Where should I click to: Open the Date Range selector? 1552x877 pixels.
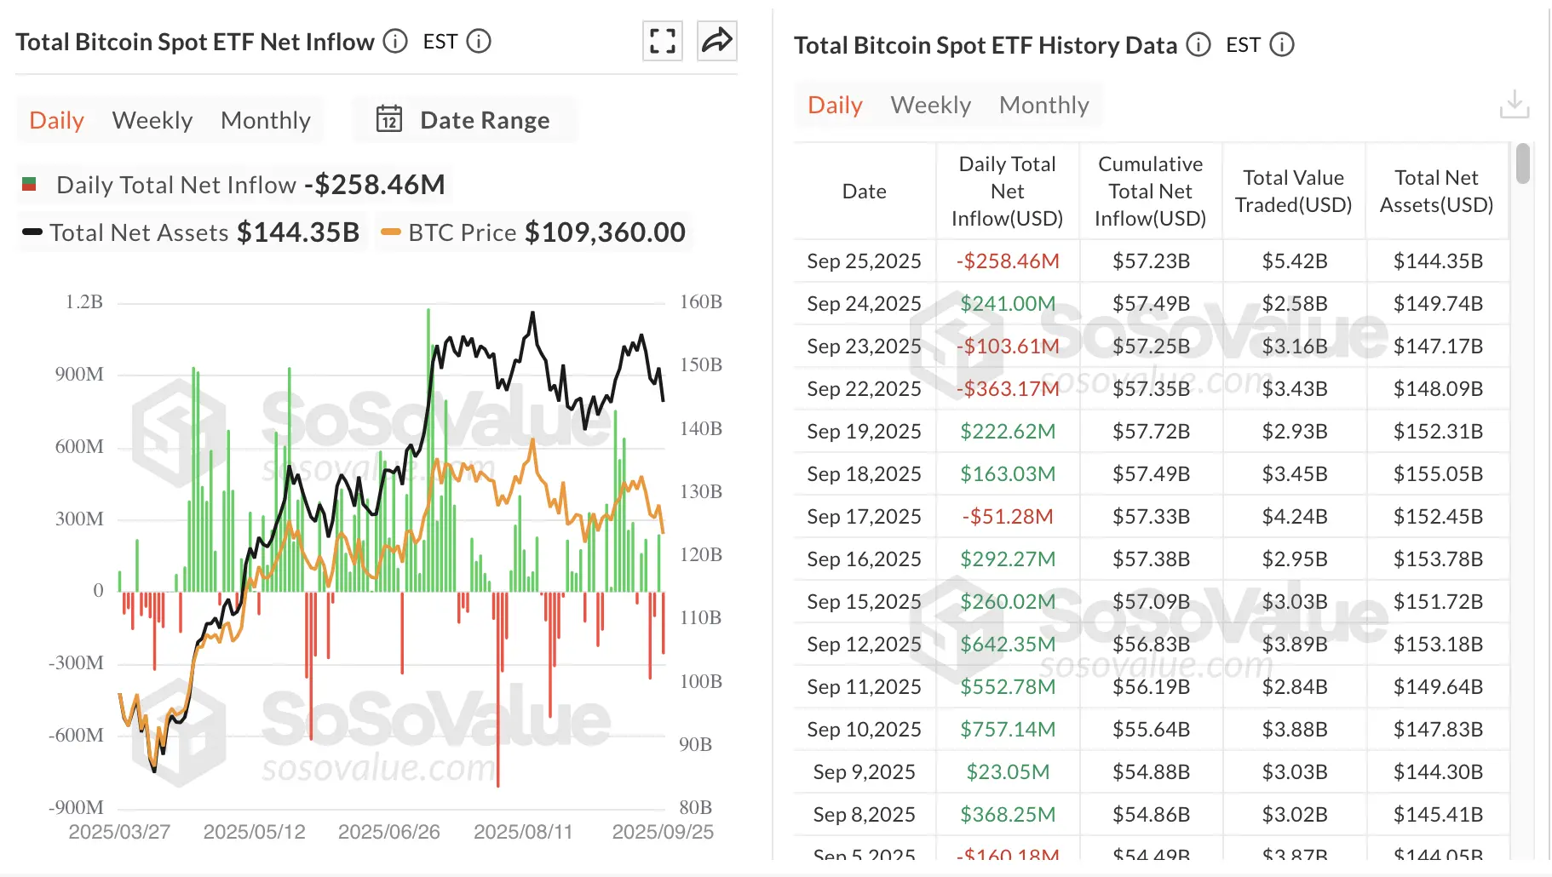pos(483,119)
